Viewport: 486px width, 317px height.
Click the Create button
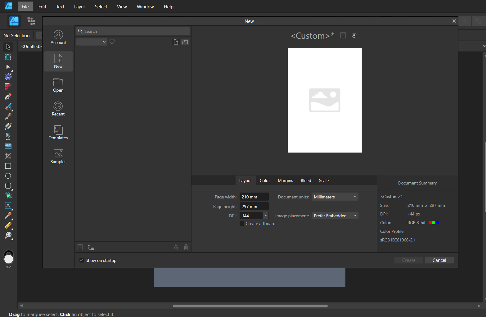pos(409,260)
